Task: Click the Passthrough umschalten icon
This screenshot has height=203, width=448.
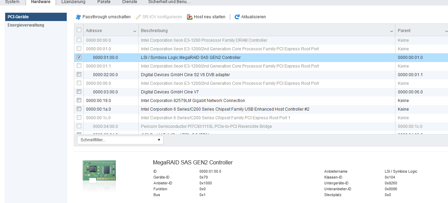Action: [x=78, y=17]
